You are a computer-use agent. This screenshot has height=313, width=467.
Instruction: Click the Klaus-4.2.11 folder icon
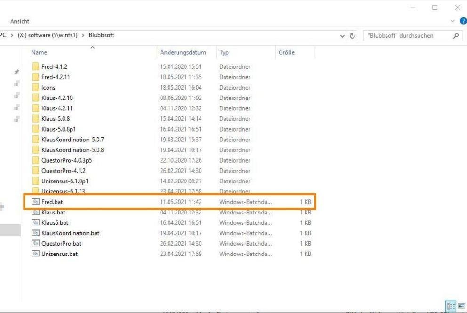click(35, 108)
